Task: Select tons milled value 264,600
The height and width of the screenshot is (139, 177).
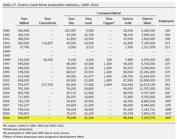Action: point(23,31)
